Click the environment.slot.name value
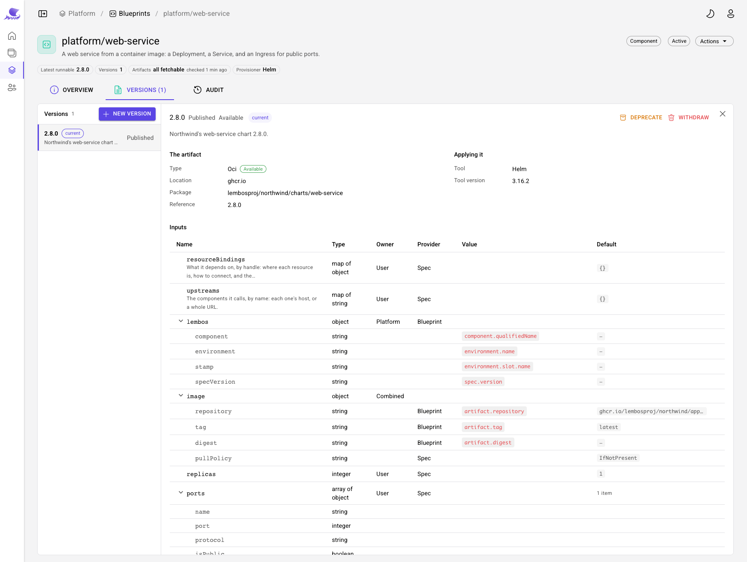This screenshot has height=562, width=747. click(x=497, y=367)
